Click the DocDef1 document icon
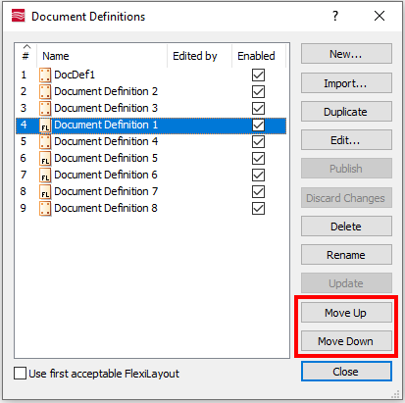Image resolution: width=405 pixels, height=403 pixels. pyautogui.click(x=45, y=75)
